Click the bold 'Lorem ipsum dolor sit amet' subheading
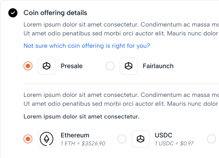Screen dimensions: 219x158 (82, 117)
